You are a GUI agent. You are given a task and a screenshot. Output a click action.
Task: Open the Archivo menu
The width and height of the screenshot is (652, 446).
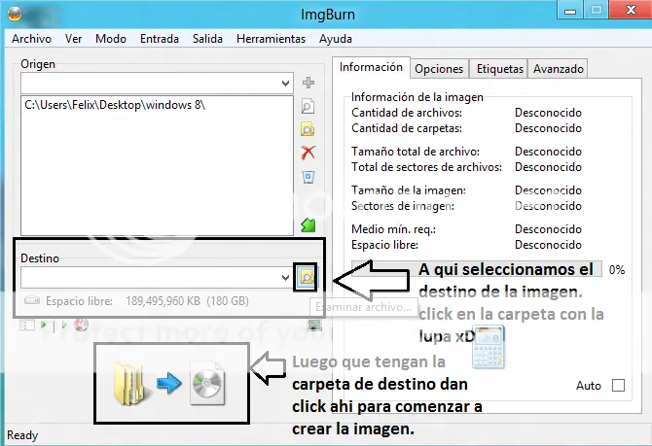click(31, 39)
